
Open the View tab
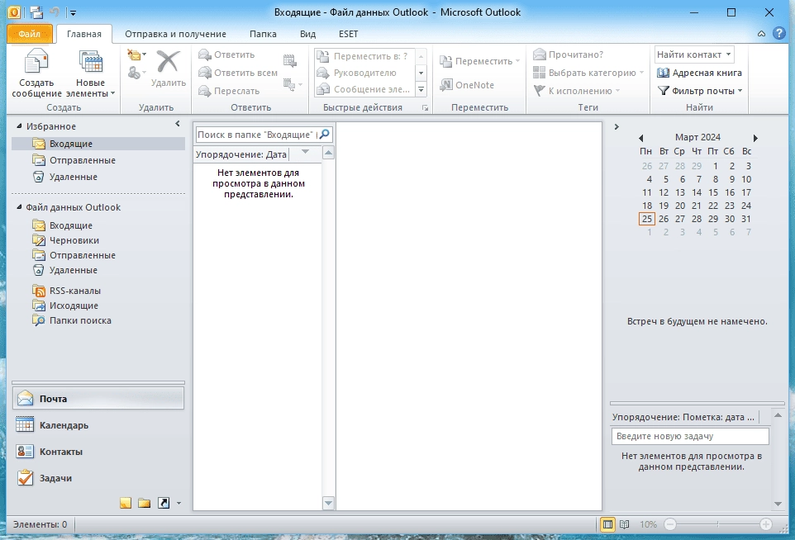[307, 34]
